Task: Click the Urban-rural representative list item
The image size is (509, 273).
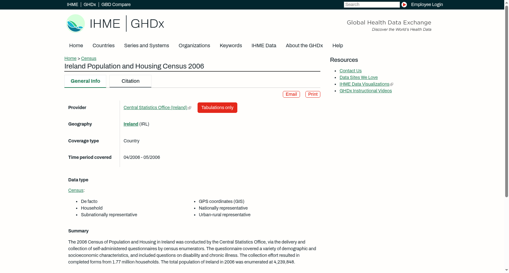Action: pos(225,215)
